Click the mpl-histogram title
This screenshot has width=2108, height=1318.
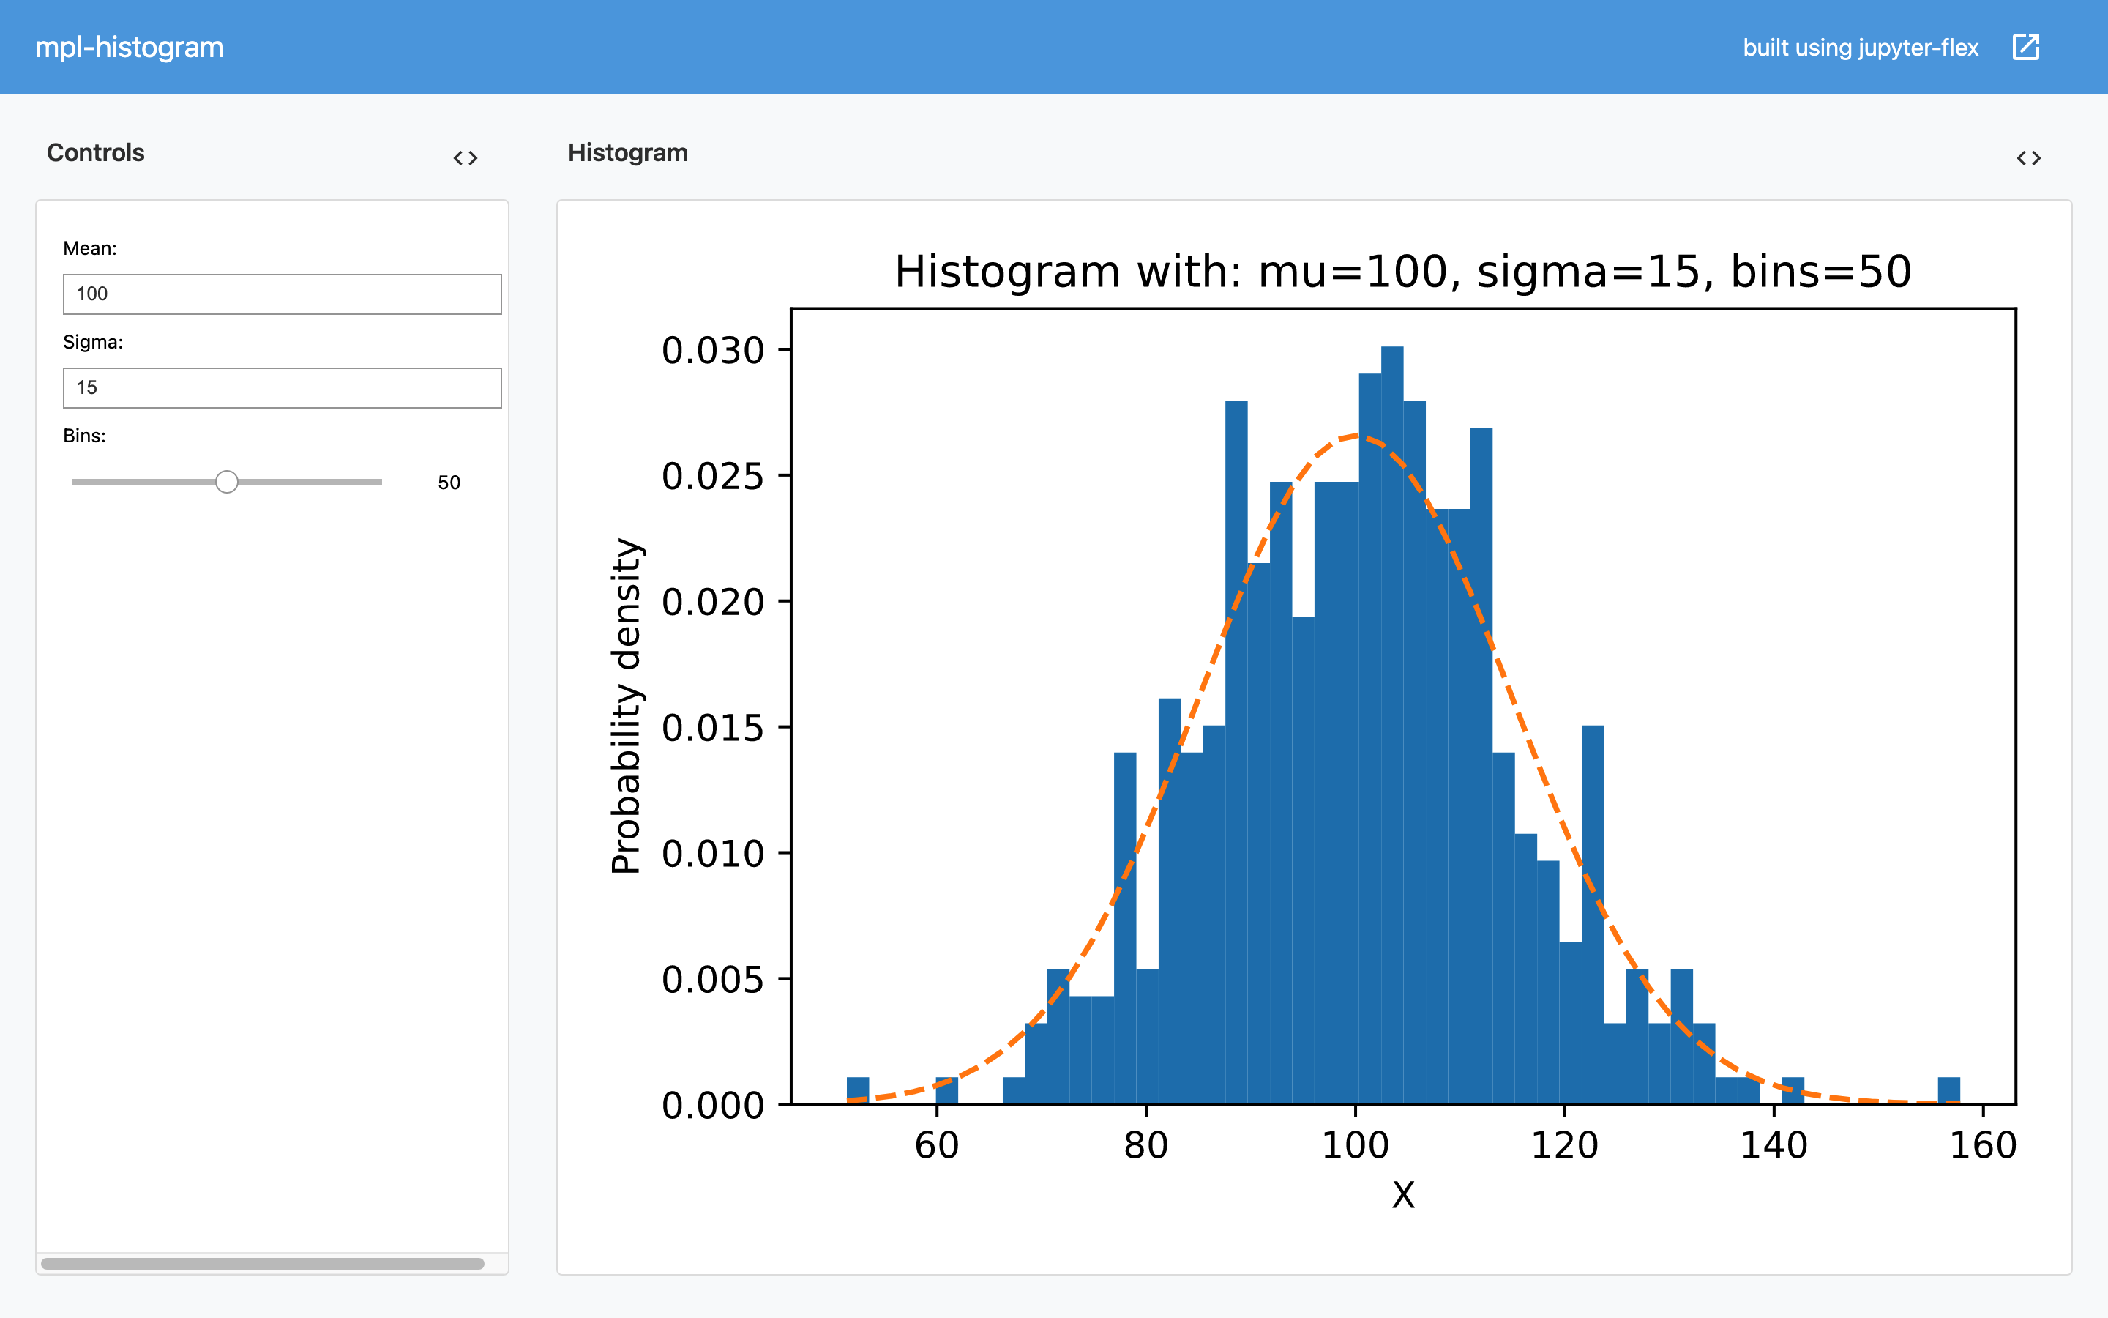tap(129, 47)
